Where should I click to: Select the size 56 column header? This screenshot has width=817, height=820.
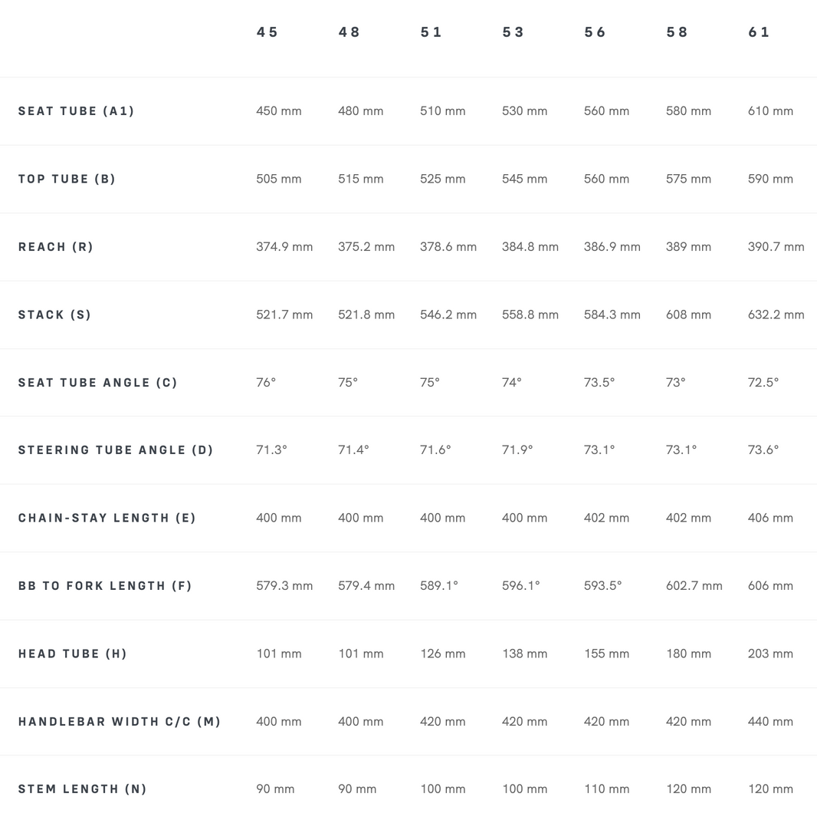[595, 32]
